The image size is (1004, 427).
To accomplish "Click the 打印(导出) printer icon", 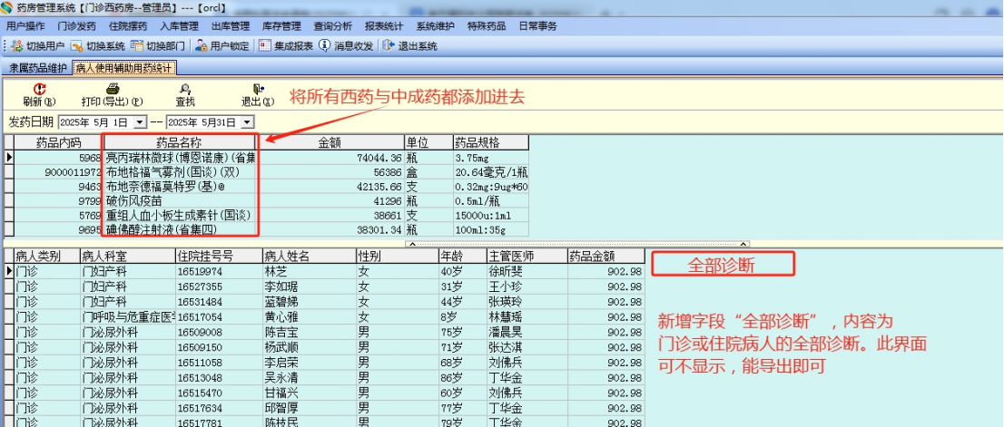I will (112, 90).
